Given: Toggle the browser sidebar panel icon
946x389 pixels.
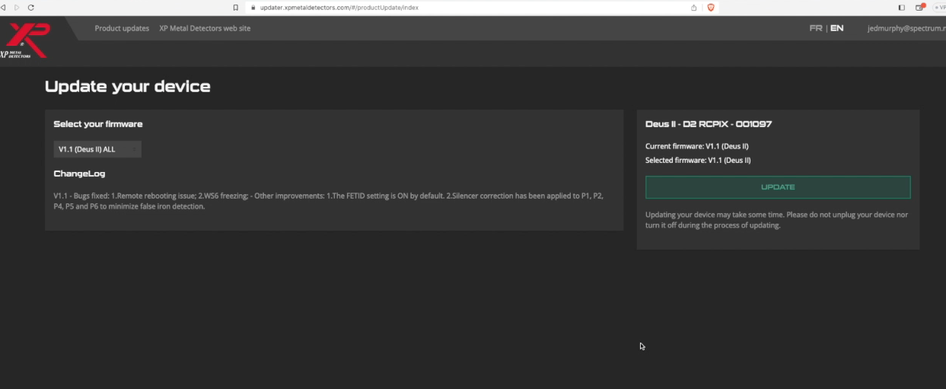Looking at the screenshot, I should [x=902, y=7].
